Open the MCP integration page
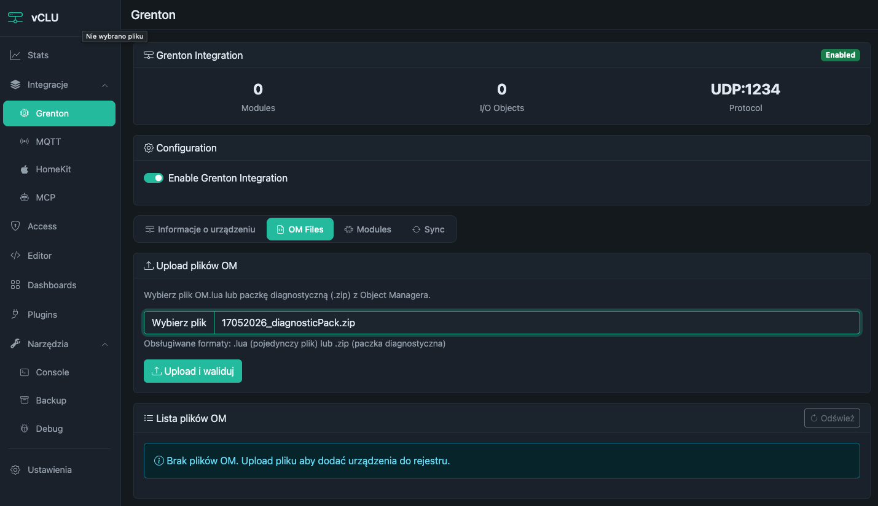Screen dimensions: 878x506 (x=59, y=197)
